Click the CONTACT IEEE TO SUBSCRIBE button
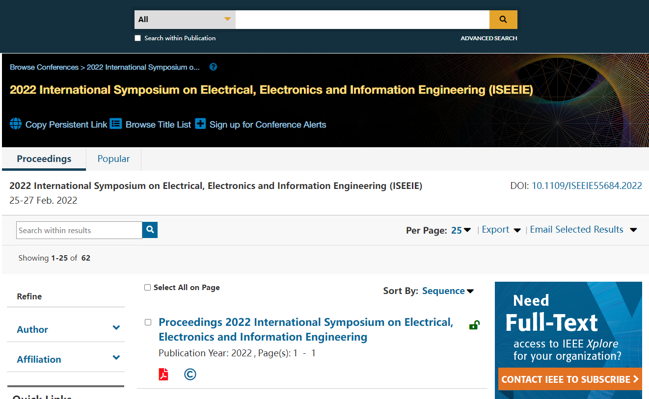 570,379
